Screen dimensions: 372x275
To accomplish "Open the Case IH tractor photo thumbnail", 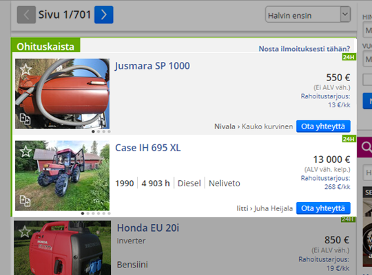I will tap(62, 175).
